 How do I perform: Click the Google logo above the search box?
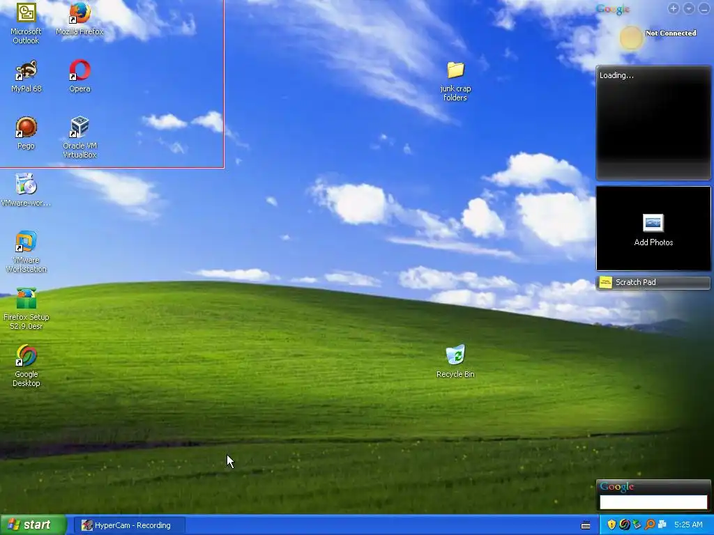616,486
